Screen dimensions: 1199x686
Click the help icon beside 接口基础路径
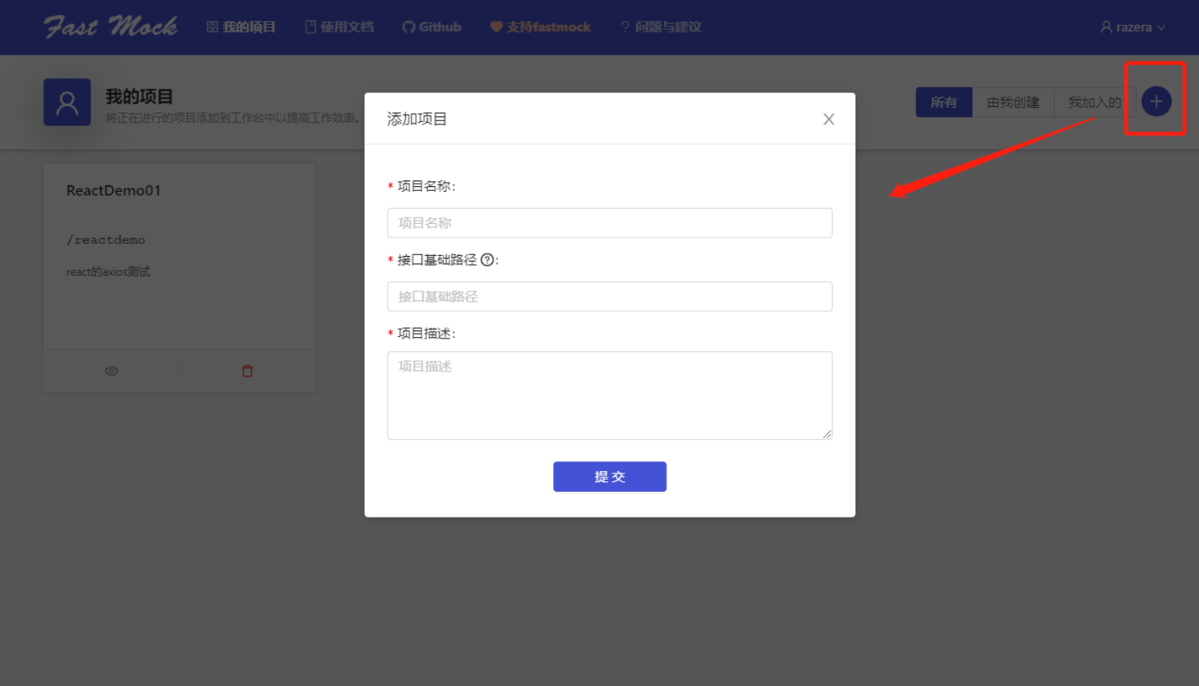click(486, 260)
